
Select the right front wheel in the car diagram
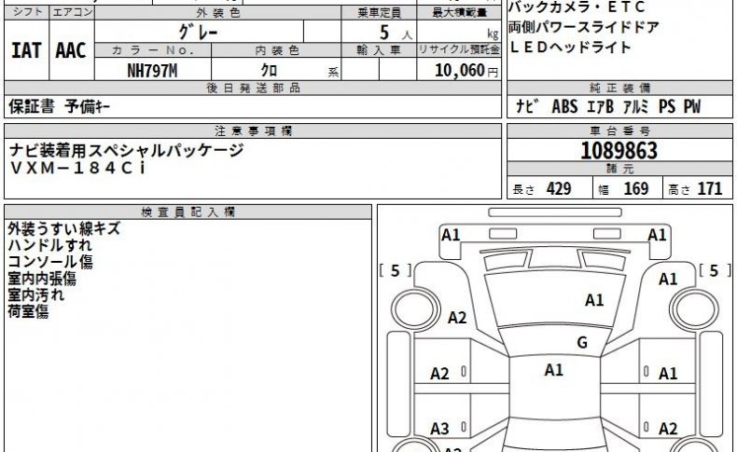tap(694, 309)
